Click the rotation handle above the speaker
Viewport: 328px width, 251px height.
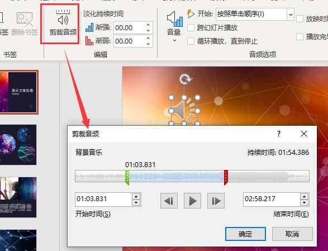184,79
